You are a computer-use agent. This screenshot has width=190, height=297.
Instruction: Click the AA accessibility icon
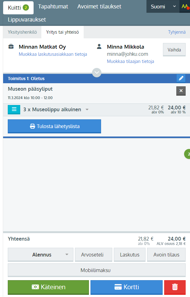(184, 7)
